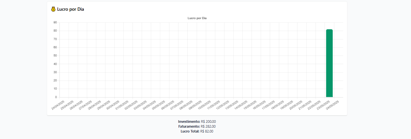Click the 01/05/2025 x-axis label
Screen dimensions: 411x139
point(122,105)
